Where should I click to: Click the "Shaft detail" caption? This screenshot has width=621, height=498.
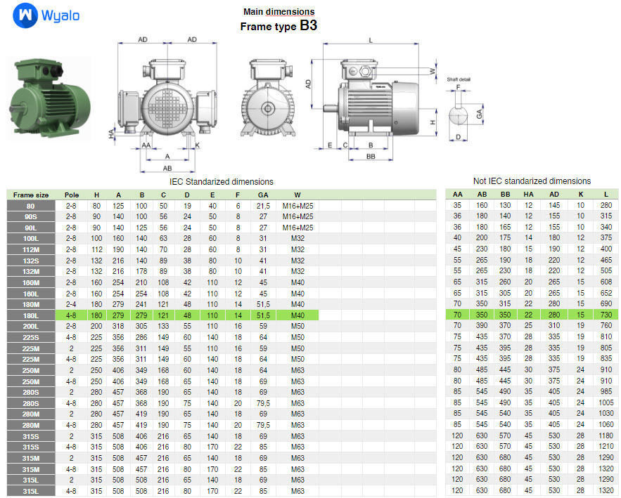[x=459, y=79]
